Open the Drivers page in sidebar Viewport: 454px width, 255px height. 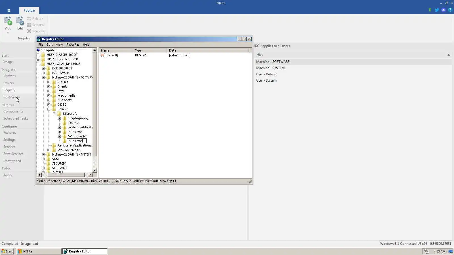tap(9, 83)
